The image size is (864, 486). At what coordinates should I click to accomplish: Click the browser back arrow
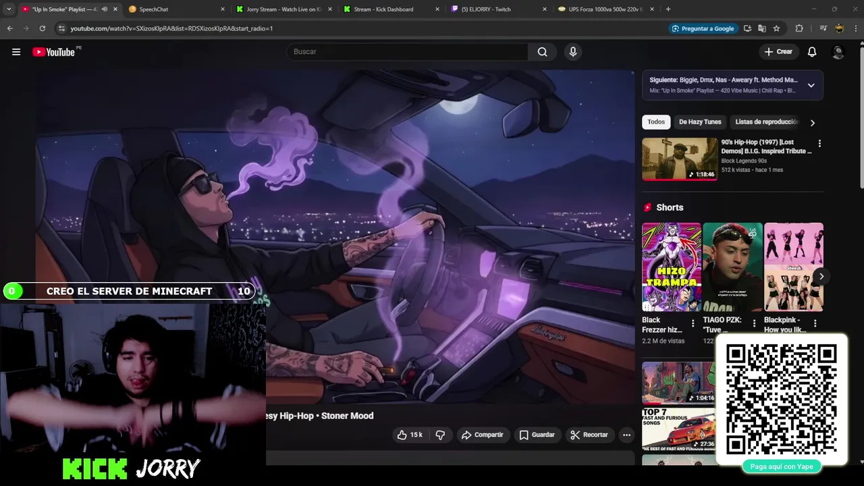click(x=9, y=28)
